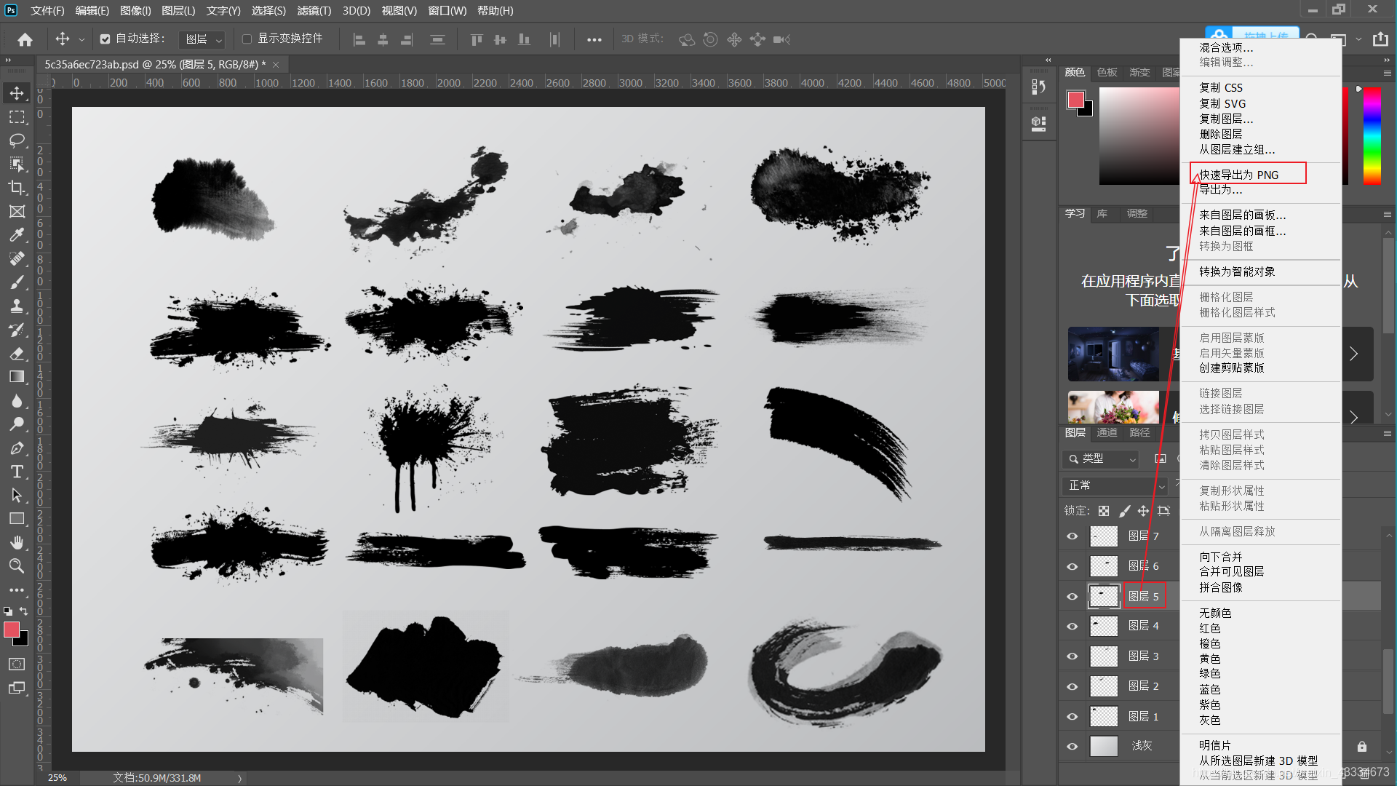Switch to the 通道 tab
This screenshot has height=786, width=1397.
point(1107,432)
